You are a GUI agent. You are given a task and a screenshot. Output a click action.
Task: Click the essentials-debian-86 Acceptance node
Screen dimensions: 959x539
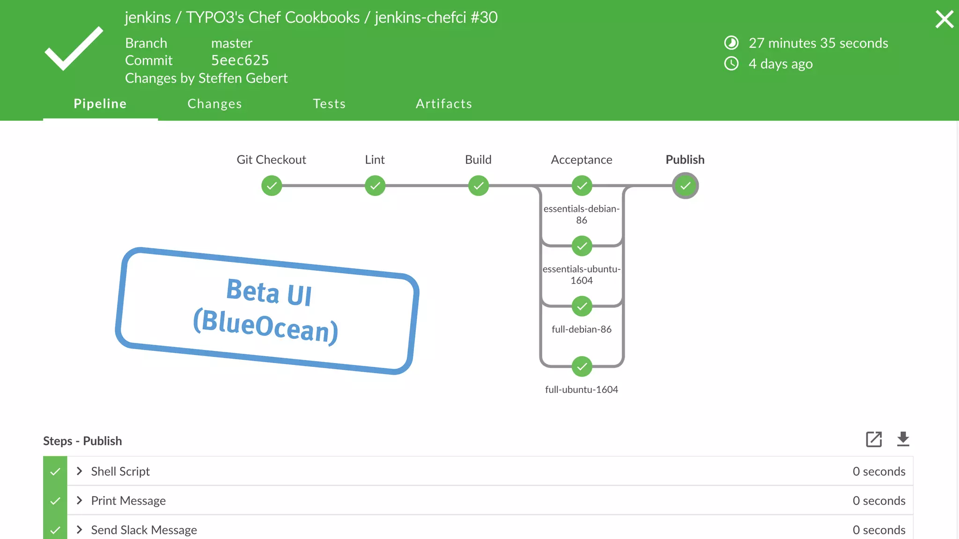click(x=582, y=186)
